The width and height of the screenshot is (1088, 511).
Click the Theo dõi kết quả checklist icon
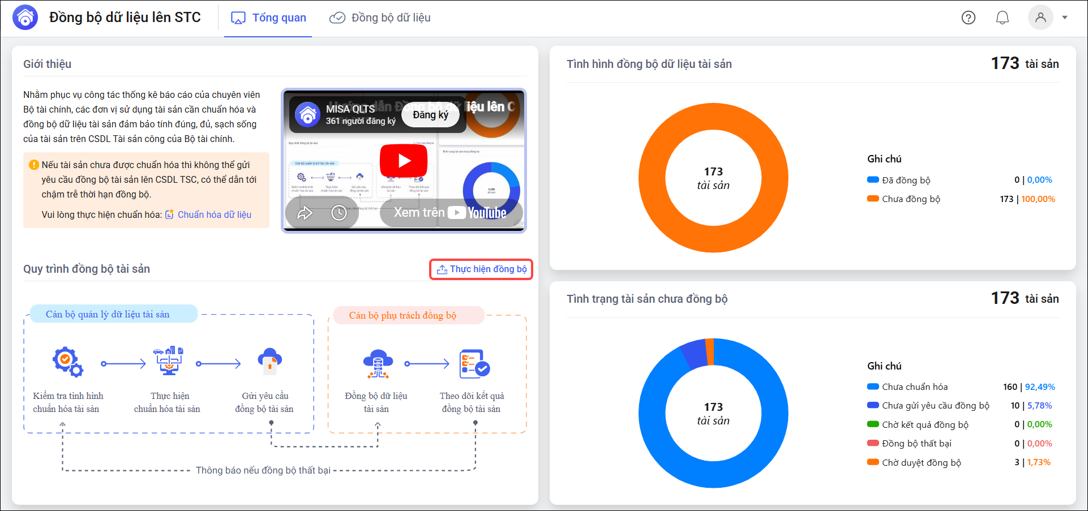(x=474, y=364)
